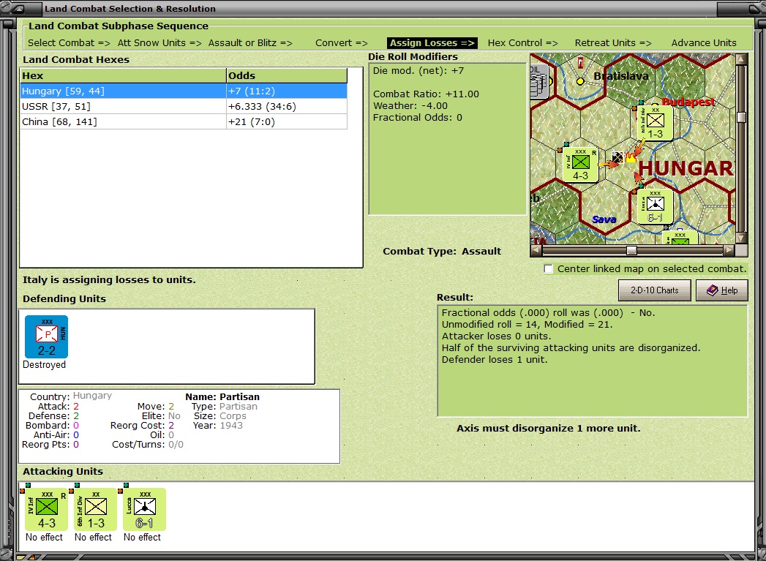
Task: Click the window menu icon in title bar
Action: click(18, 9)
